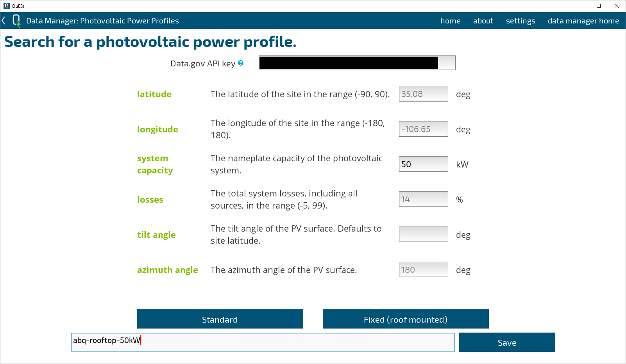Maximize the QuESt window

[599, 6]
